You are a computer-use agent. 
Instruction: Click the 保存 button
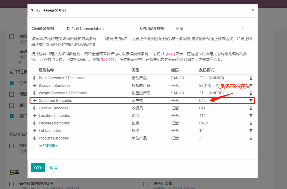point(38,168)
